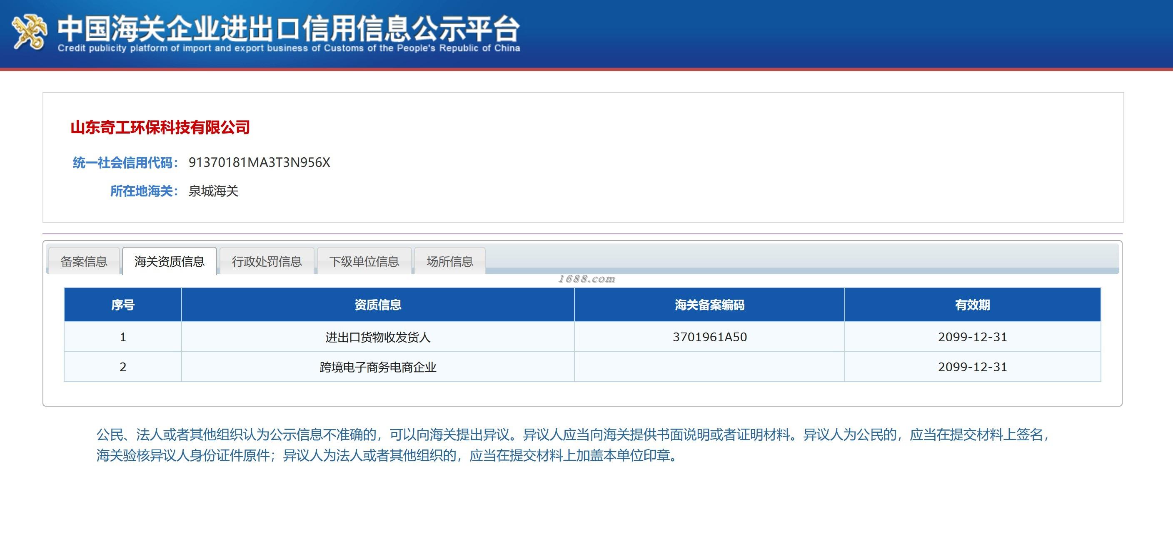Click validity date of 进出口货物收发货人 row
The image size is (1173, 556).
[x=973, y=337]
